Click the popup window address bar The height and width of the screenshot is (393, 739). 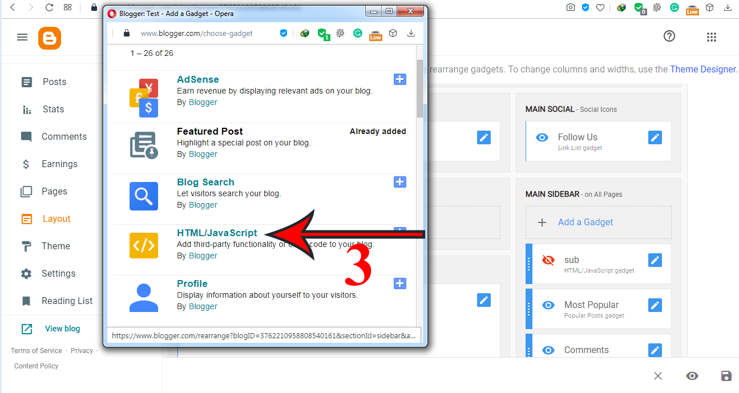[197, 33]
